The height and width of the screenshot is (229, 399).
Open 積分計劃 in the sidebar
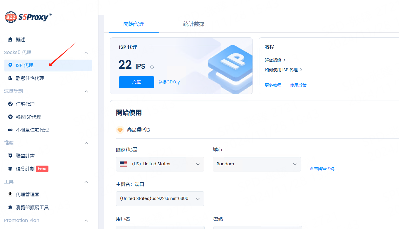point(48,169)
